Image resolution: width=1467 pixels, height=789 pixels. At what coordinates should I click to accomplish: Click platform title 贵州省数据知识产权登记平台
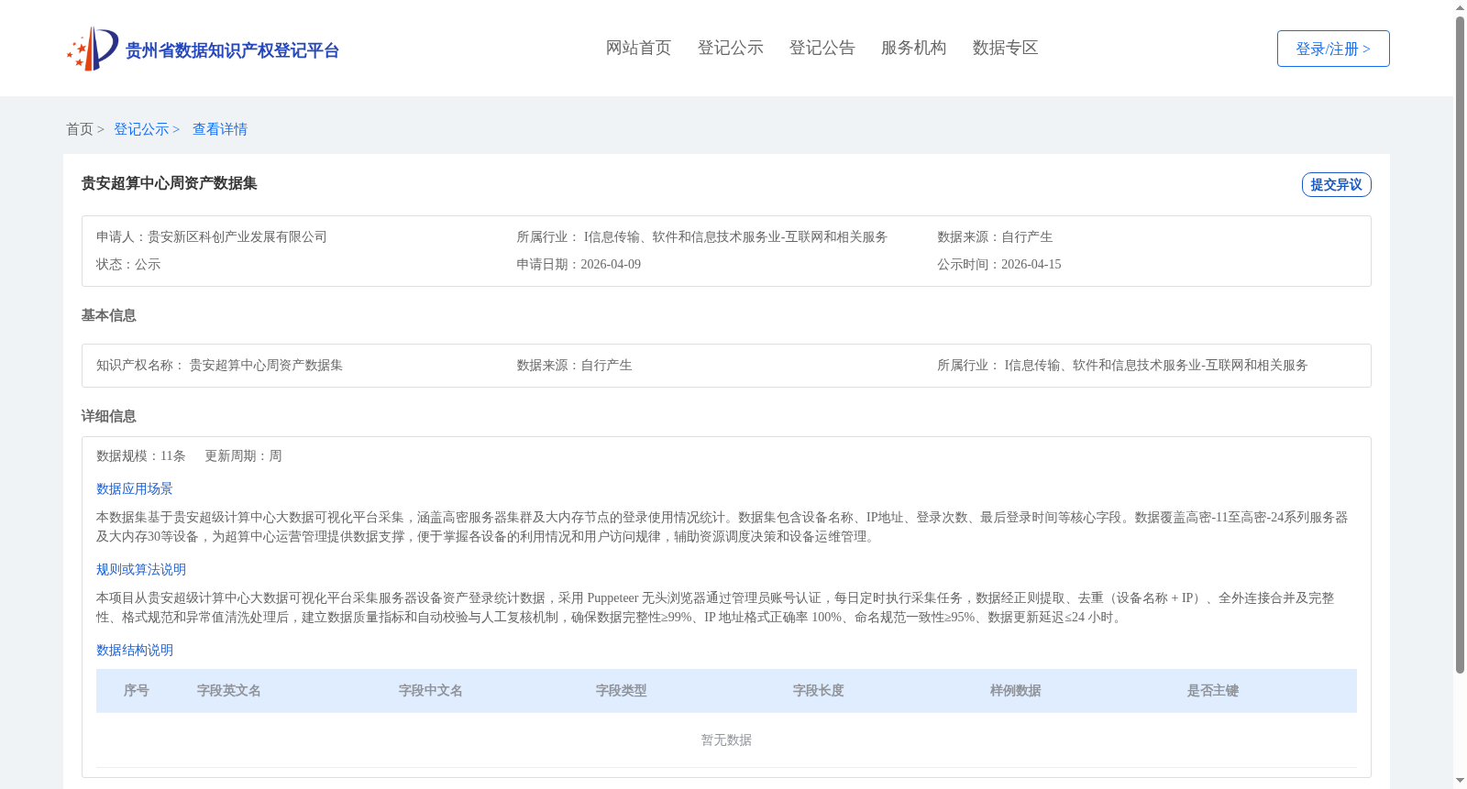pyautogui.click(x=232, y=50)
